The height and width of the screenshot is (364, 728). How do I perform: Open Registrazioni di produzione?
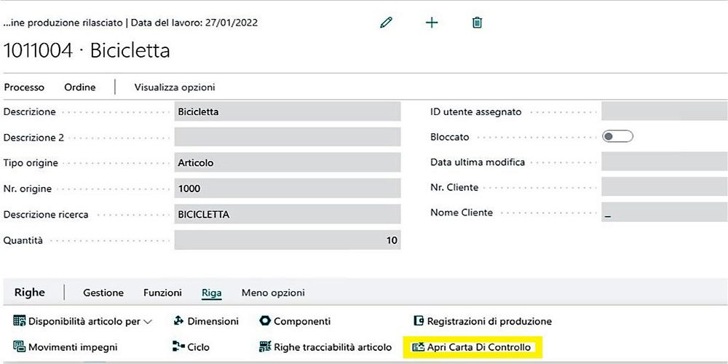pos(482,321)
